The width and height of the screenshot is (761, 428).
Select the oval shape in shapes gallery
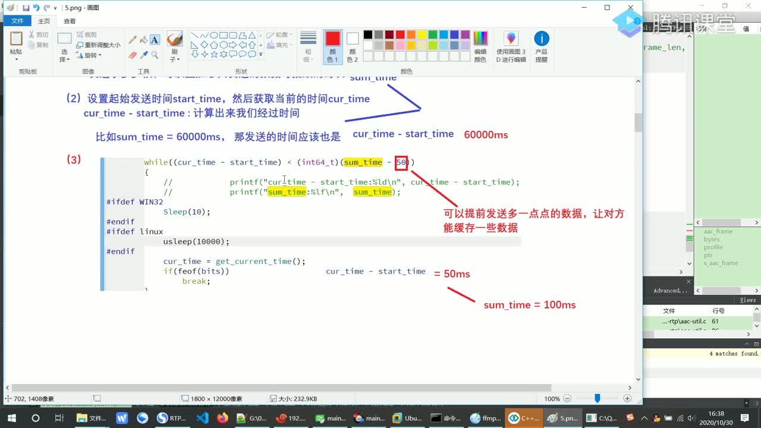coord(214,35)
